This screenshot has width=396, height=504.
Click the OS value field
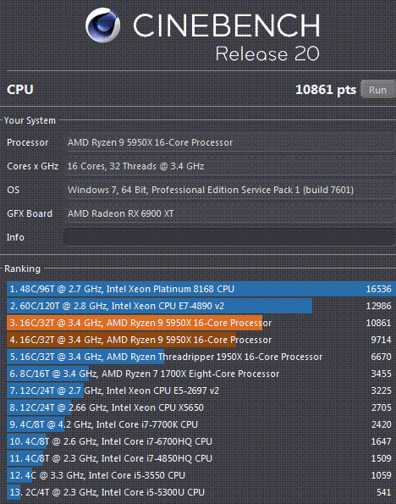click(x=229, y=190)
